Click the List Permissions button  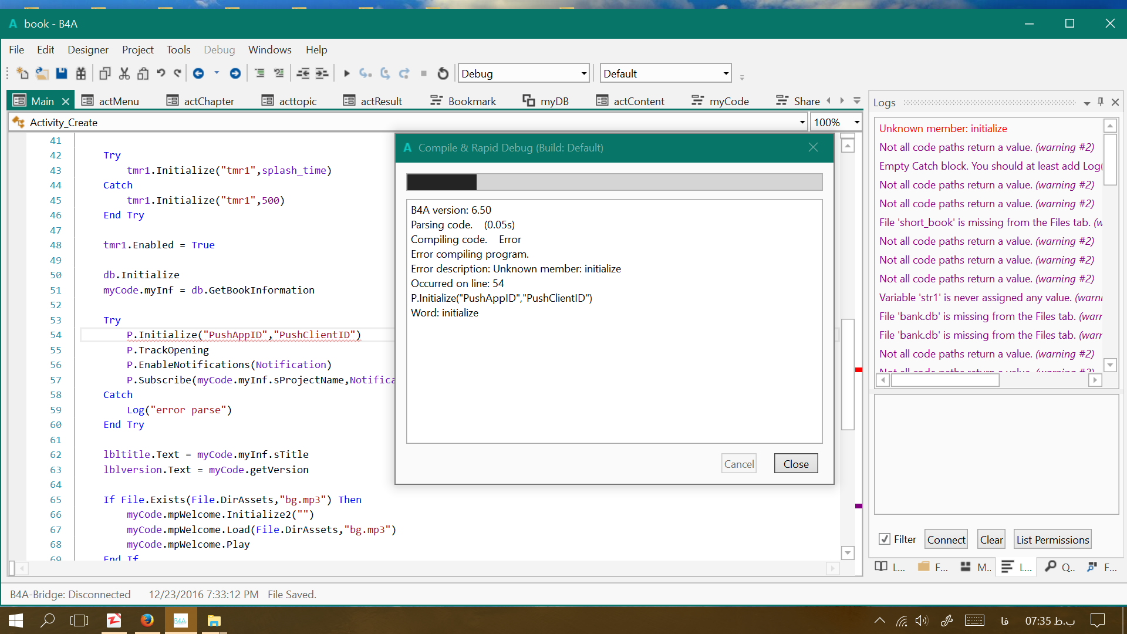[1052, 539]
